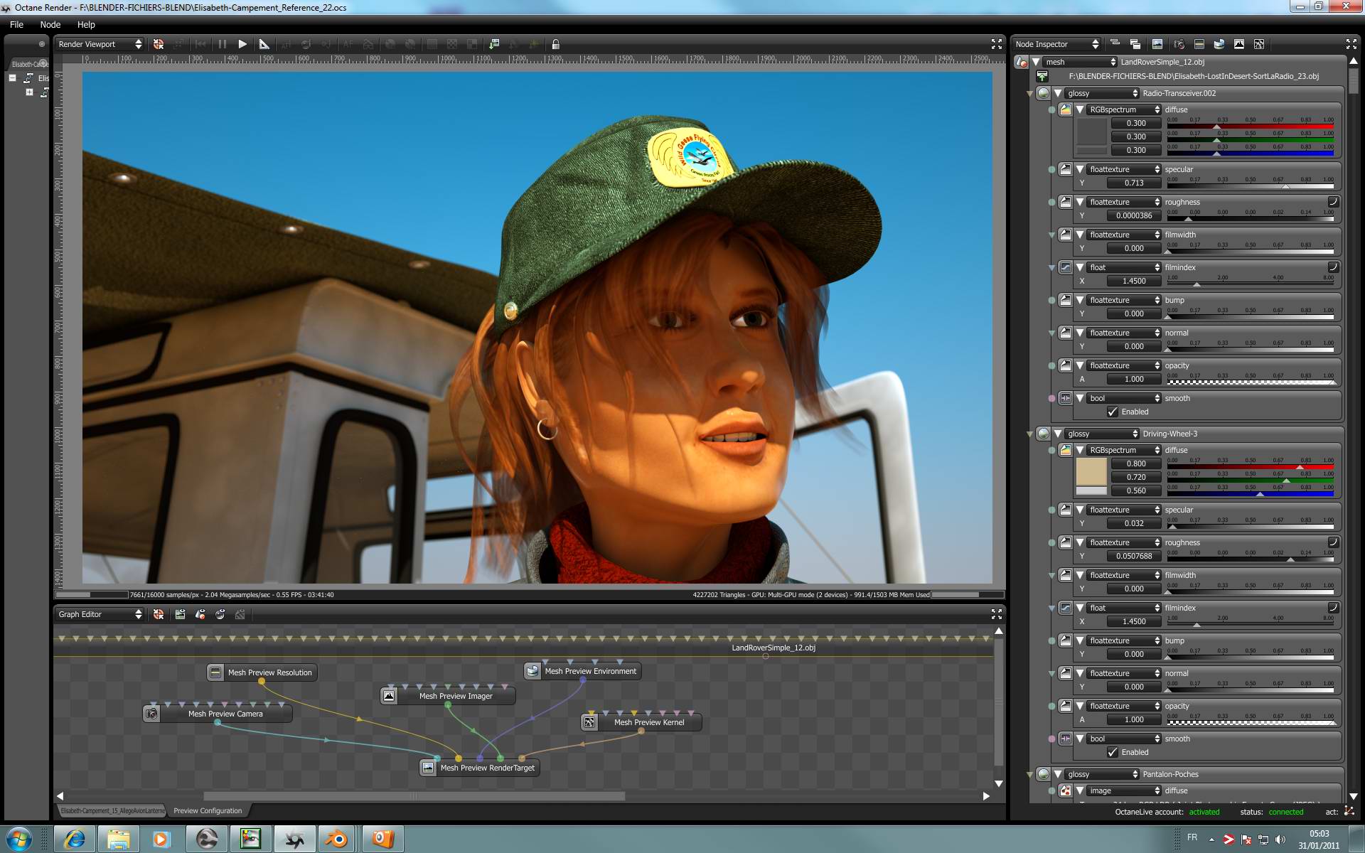Open the Graph Editor panel dropdown
Image resolution: width=1365 pixels, height=853 pixels.
pos(100,614)
